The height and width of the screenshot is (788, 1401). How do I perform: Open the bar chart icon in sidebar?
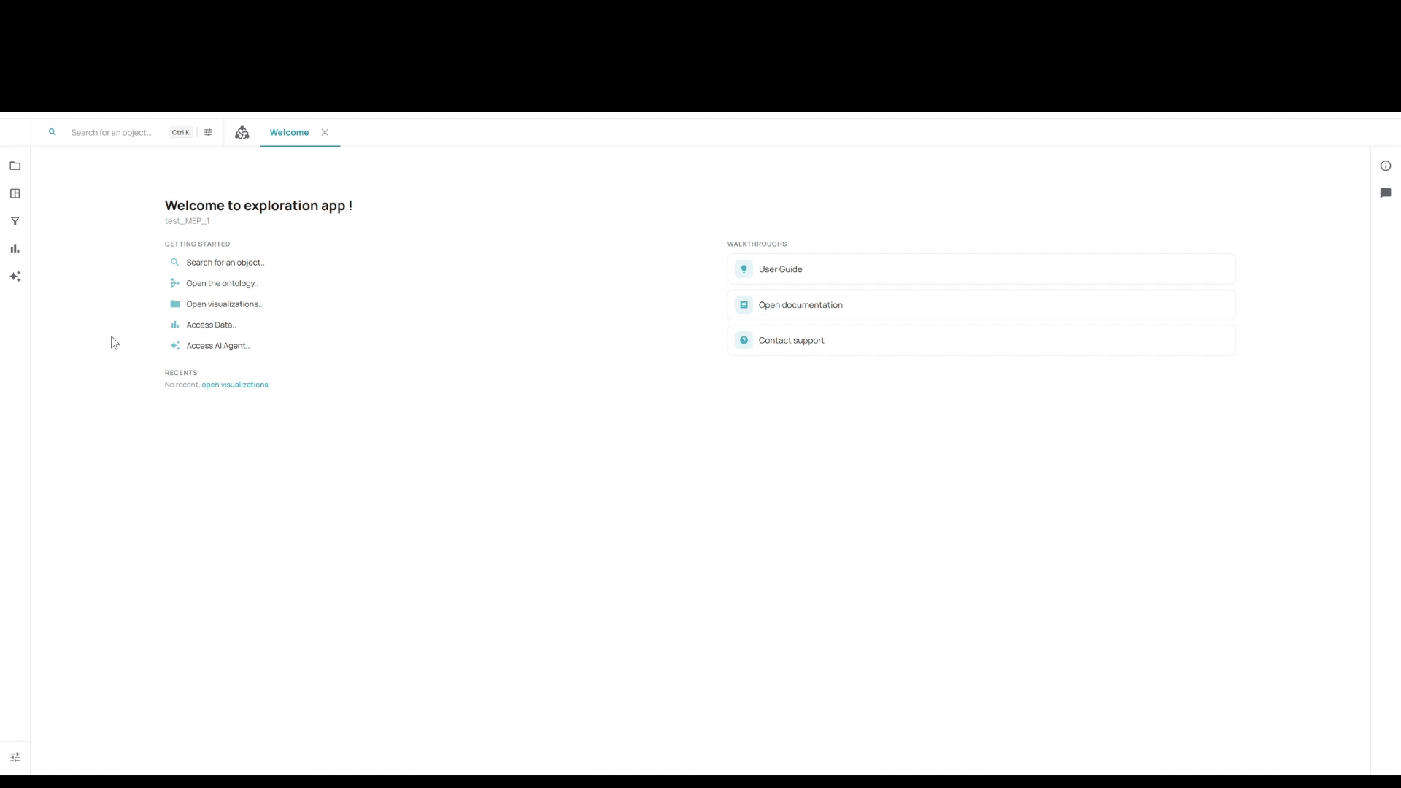point(15,250)
